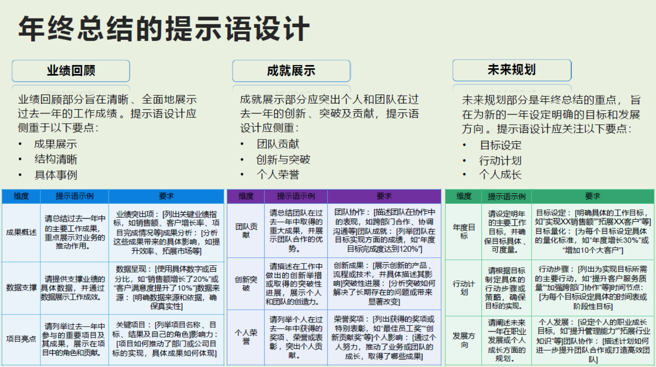Select the 成就展示 heading box
Viewport: 656px width, 367px height.
point(291,71)
